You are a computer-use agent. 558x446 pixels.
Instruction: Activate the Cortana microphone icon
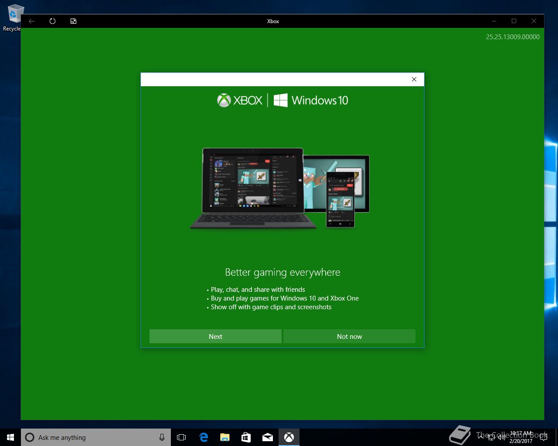pyautogui.click(x=162, y=437)
